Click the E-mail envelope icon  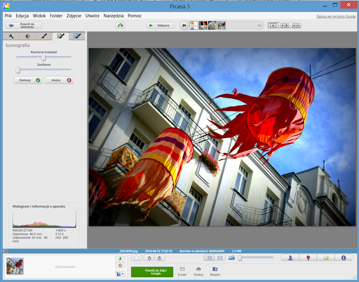tap(182, 270)
